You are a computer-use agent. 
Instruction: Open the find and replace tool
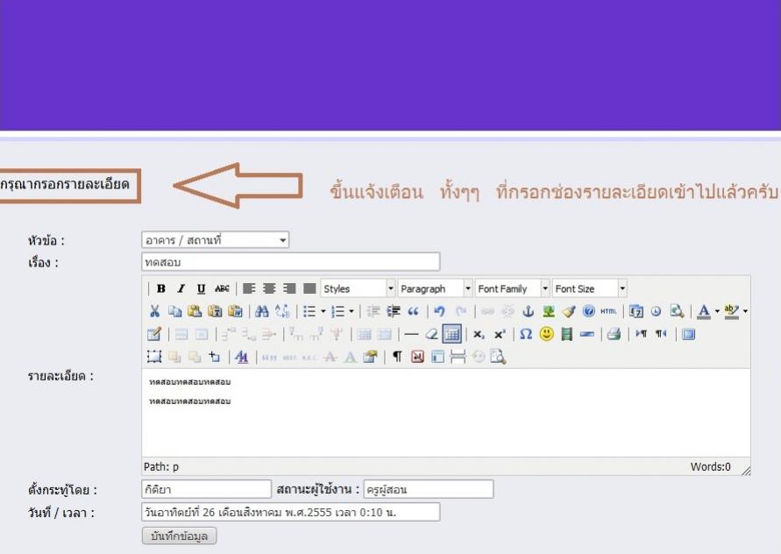point(282,311)
